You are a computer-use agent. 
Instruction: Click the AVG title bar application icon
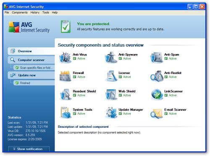pos(6,7)
